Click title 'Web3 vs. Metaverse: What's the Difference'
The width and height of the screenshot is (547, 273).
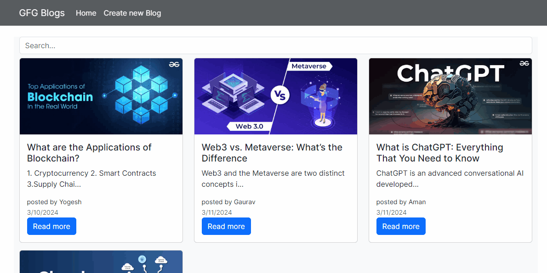tap(272, 153)
